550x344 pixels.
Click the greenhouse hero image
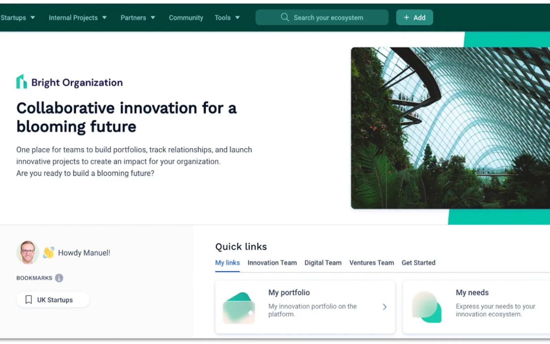450,128
